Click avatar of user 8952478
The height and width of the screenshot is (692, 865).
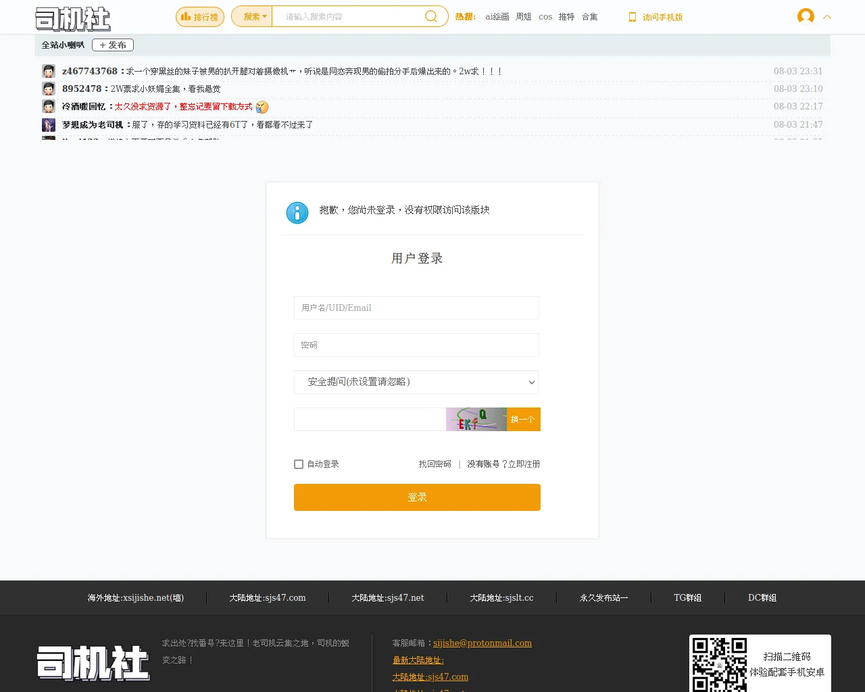tap(49, 89)
